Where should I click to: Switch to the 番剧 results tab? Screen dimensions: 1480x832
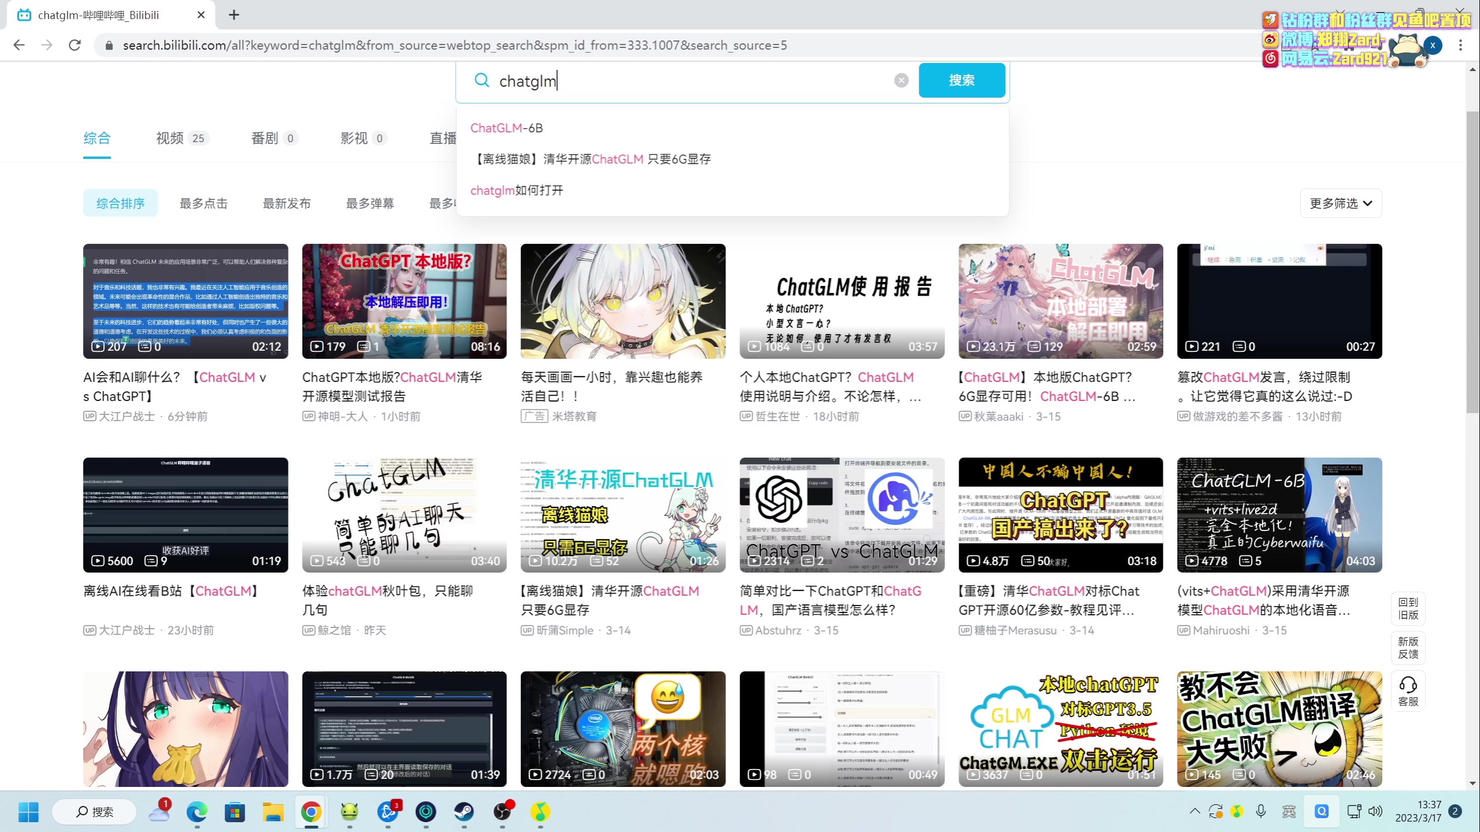pos(265,138)
